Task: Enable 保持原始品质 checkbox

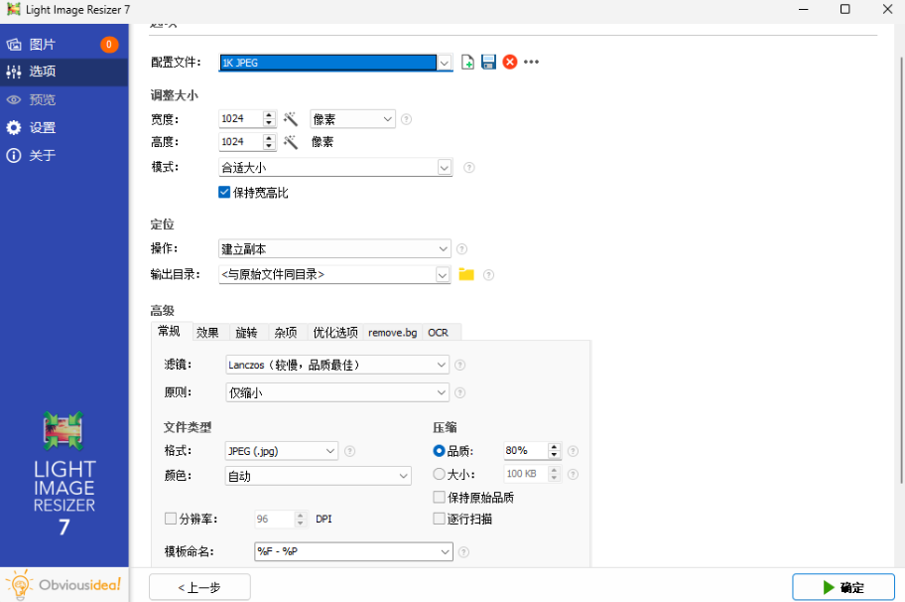Action: point(440,498)
